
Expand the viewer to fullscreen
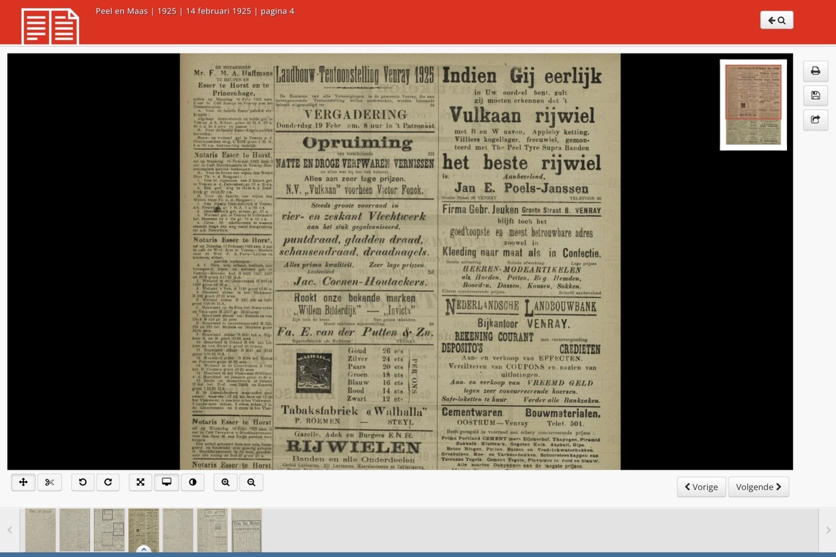click(140, 483)
